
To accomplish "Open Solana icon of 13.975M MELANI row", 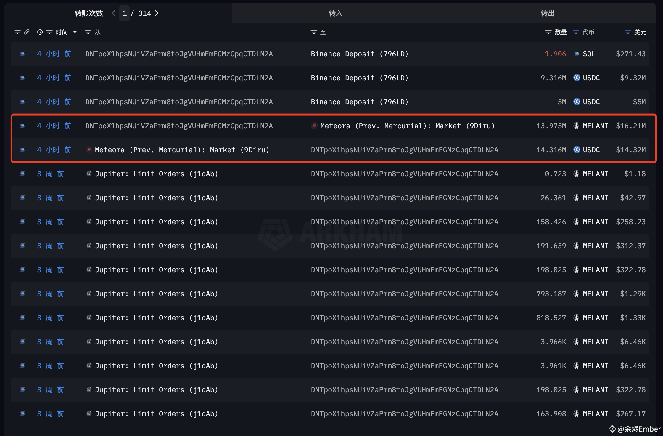I will coord(22,126).
